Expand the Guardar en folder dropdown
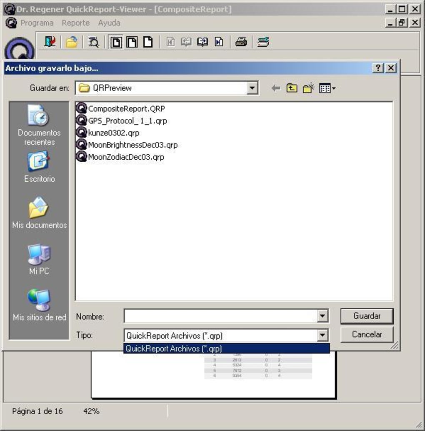425x431 pixels. pos(252,88)
